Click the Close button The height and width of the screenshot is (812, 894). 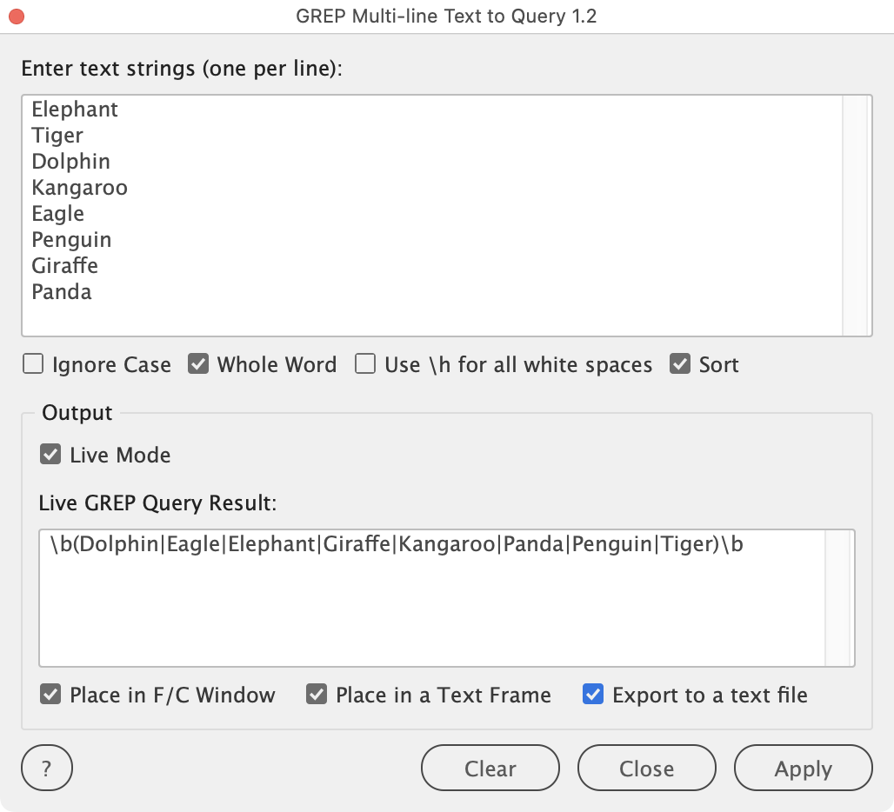[646, 769]
